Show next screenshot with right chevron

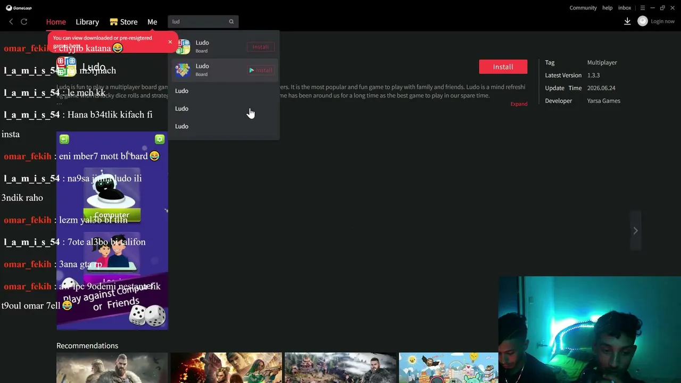pyautogui.click(x=635, y=230)
